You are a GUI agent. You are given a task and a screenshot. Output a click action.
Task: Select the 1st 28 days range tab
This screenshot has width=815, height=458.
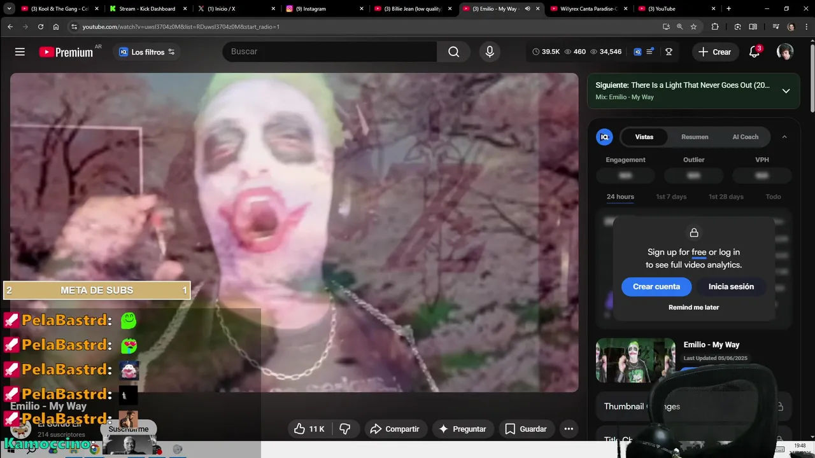726,197
